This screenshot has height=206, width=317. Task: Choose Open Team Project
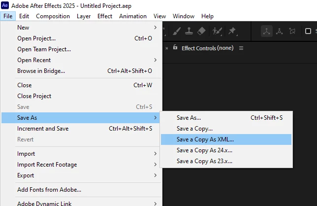click(80, 49)
